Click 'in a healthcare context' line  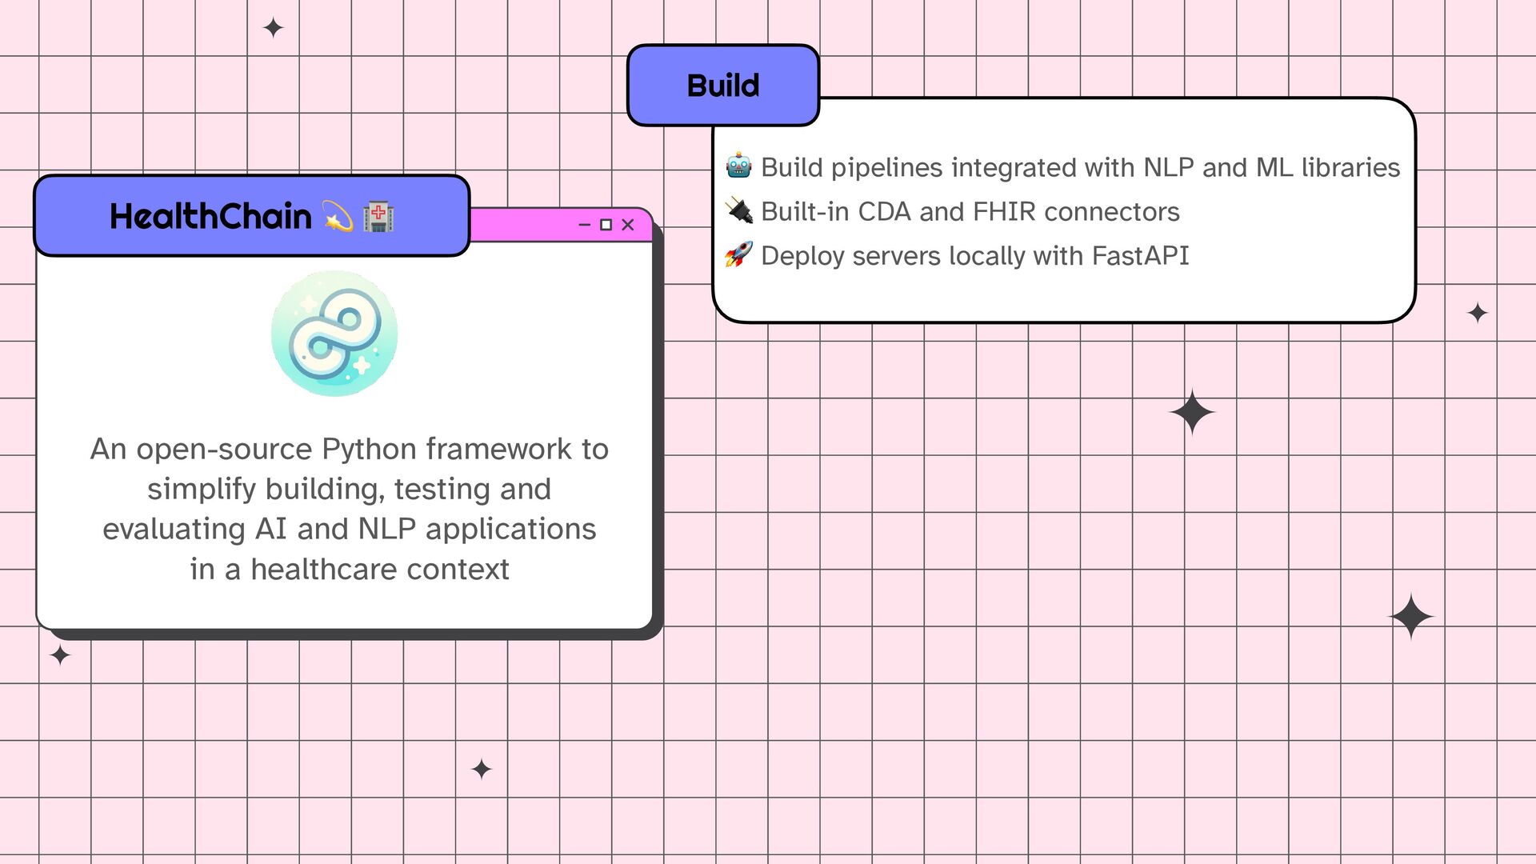tap(349, 569)
